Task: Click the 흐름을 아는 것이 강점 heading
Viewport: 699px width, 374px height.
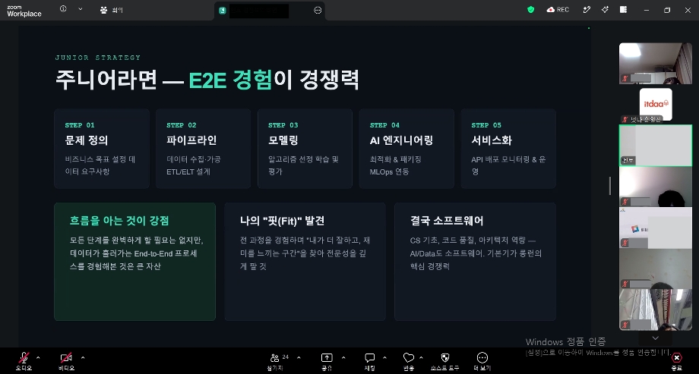Action: tap(119, 221)
